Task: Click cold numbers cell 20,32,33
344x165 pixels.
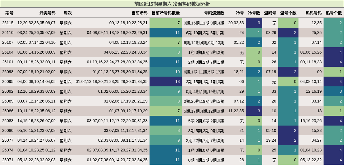Action: click(x=236, y=23)
